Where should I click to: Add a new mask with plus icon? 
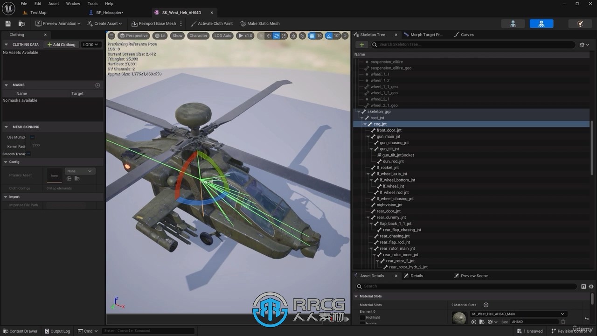(x=97, y=85)
